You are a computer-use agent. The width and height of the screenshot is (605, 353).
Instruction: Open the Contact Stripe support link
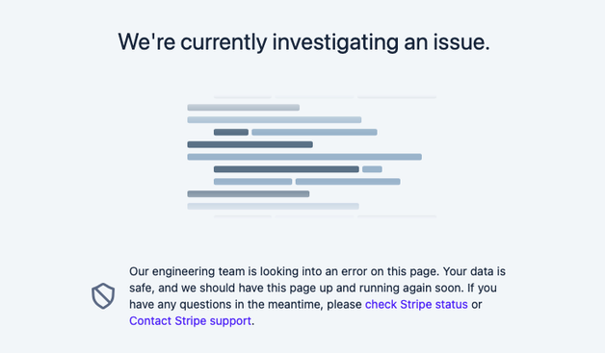(x=190, y=321)
